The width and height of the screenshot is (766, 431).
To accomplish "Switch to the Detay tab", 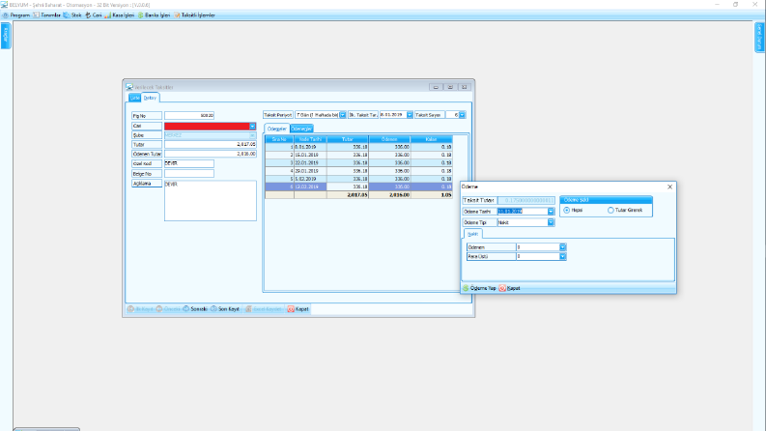I will [150, 98].
